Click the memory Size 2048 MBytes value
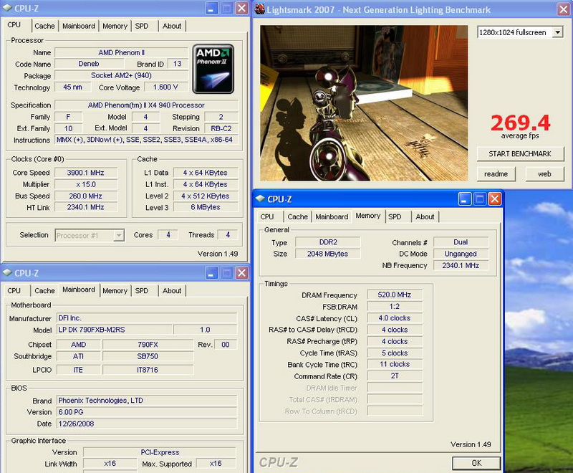This screenshot has width=573, height=473. click(x=328, y=254)
